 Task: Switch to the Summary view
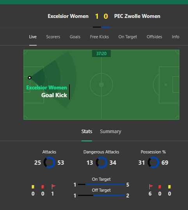pyautogui.click(x=110, y=132)
